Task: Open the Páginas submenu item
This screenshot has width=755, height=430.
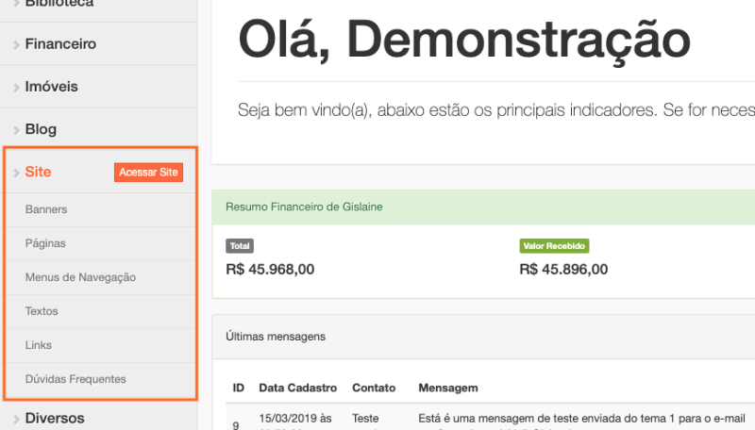Action: (45, 243)
